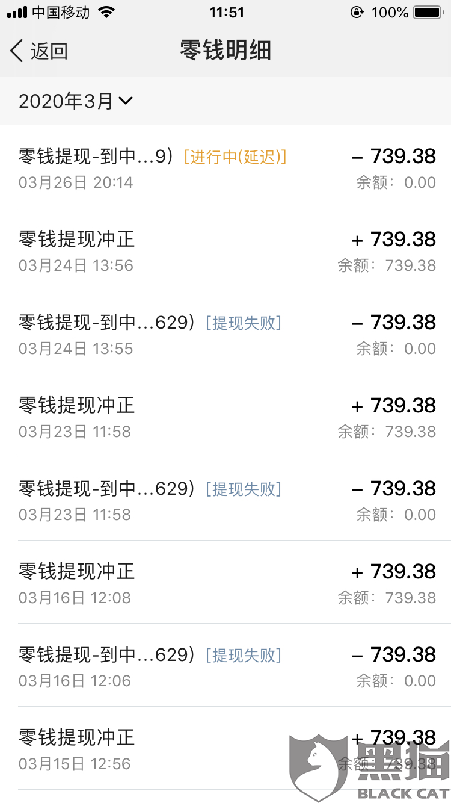Open 零钱提现冲正 entry from 03月24日 13:56
Viewport: 451px width, 803px height.
pos(226,250)
